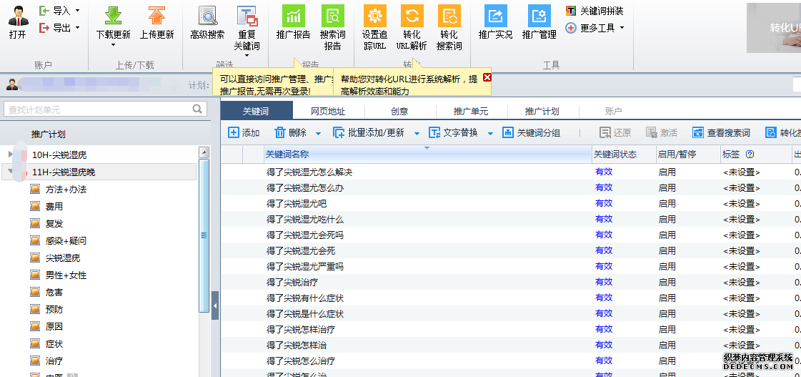Viewport: 801px width, 377px height.
Task: Close the yellow tooltip with red X
Action: click(x=487, y=77)
